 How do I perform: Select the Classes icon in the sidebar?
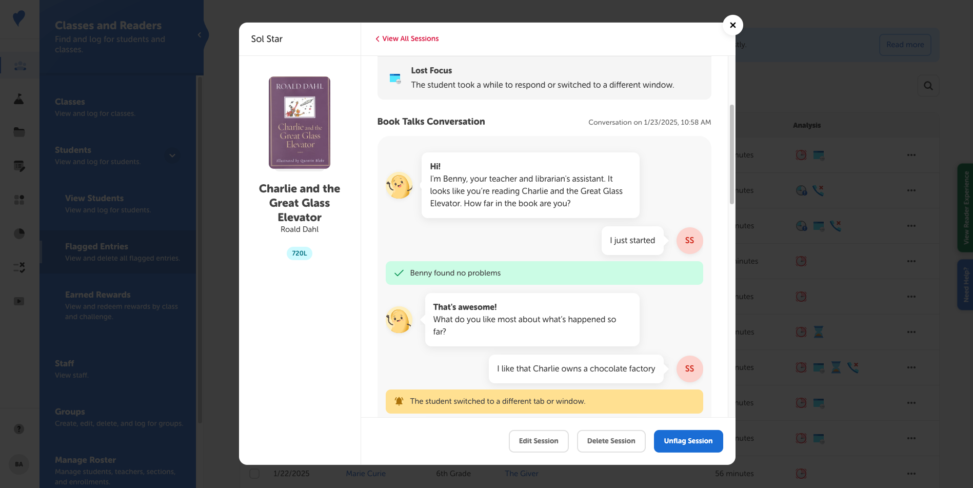pyautogui.click(x=19, y=66)
